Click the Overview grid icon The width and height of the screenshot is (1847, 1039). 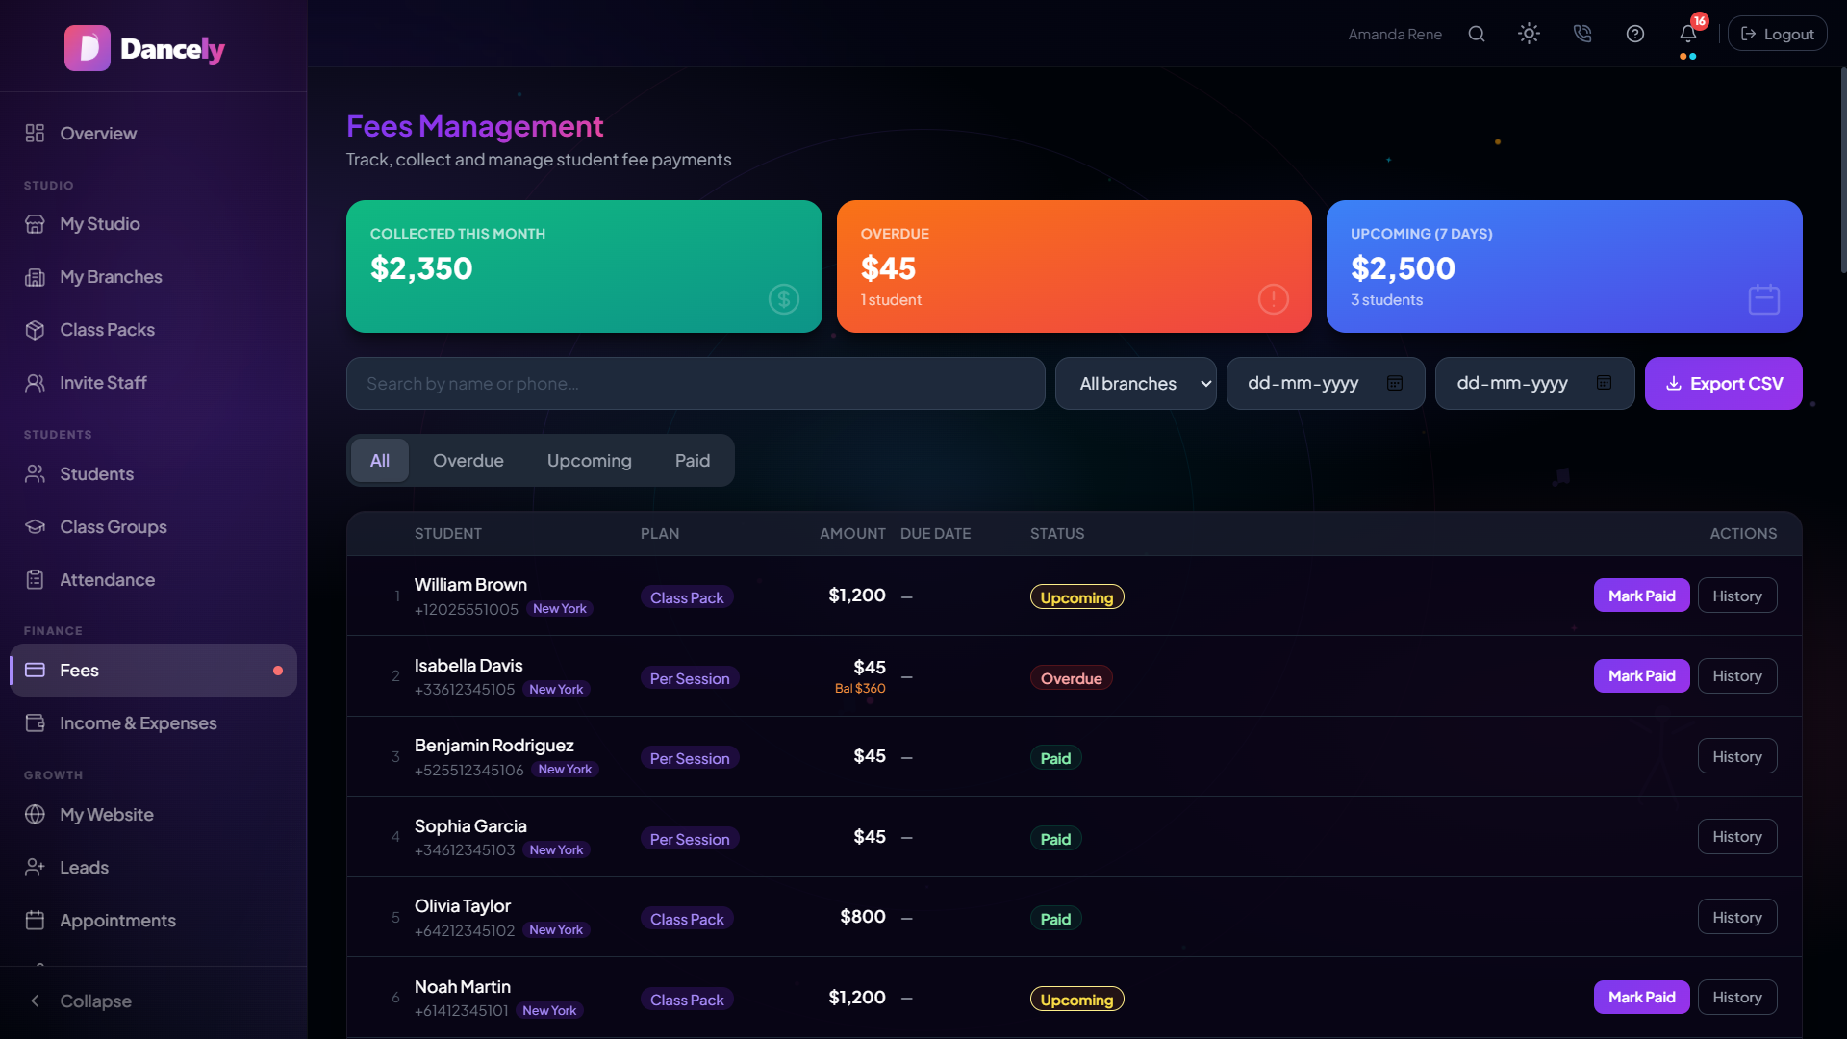pyautogui.click(x=36, y=133)
